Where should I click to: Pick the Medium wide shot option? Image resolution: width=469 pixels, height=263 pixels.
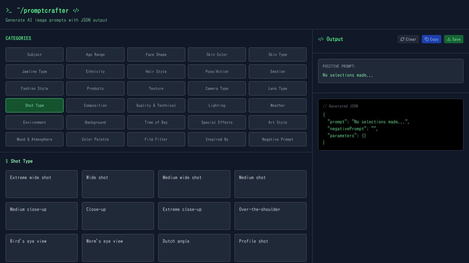tap(194, 184)
